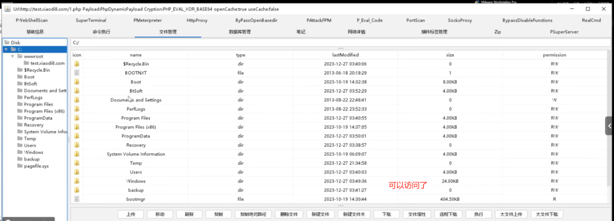Open the side panel arrow on right edge
This screenshot has height=221, width=614.
[610, 126]
